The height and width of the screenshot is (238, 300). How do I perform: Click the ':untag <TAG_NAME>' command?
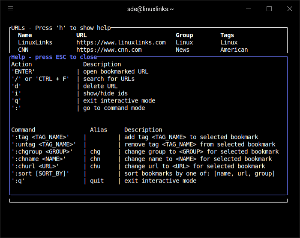[x=44, y=144]
